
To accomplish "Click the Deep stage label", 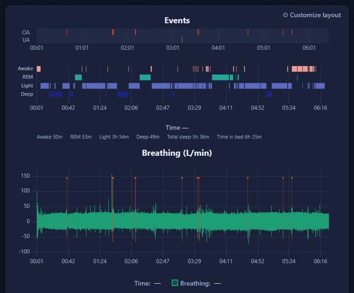I will [27, 94].
